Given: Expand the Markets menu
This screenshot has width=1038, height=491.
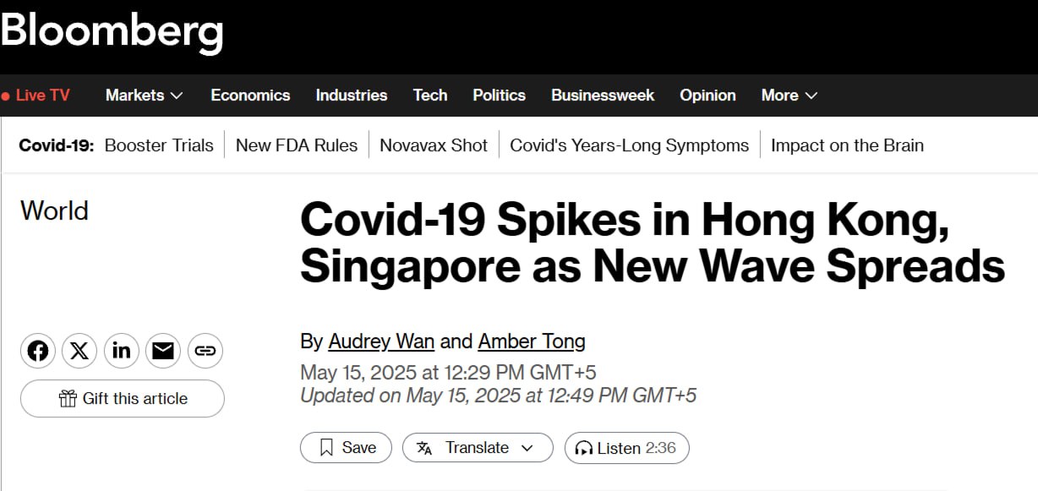Looking at the screenshot, I should pos(144,95).
